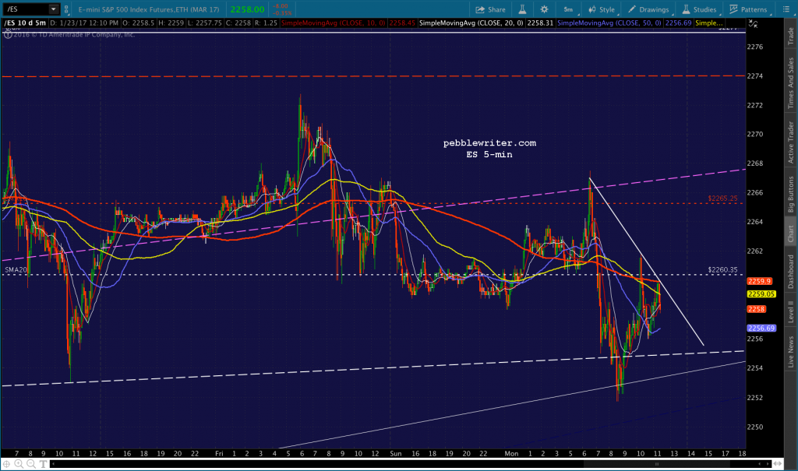Click the E-mini S&P 500 Index Futures description
This screenshot has width=798, height=471.
[149, 9]
